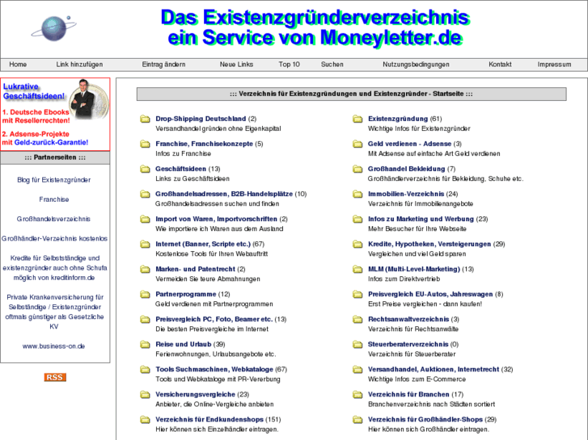Viewport: 588px width, 440px height.
Task: Click folder icon beside Tools Suchmaschinen, Webkataloge
Action: pos(145,370)
